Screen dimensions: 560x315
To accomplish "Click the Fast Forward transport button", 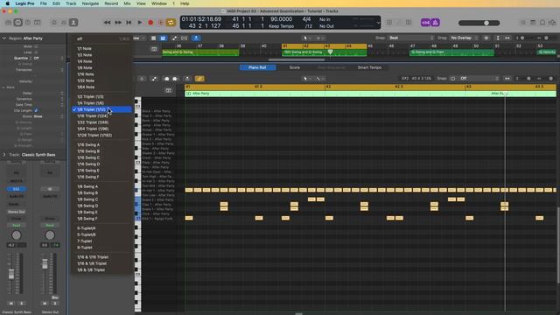I will coord(118,23).
